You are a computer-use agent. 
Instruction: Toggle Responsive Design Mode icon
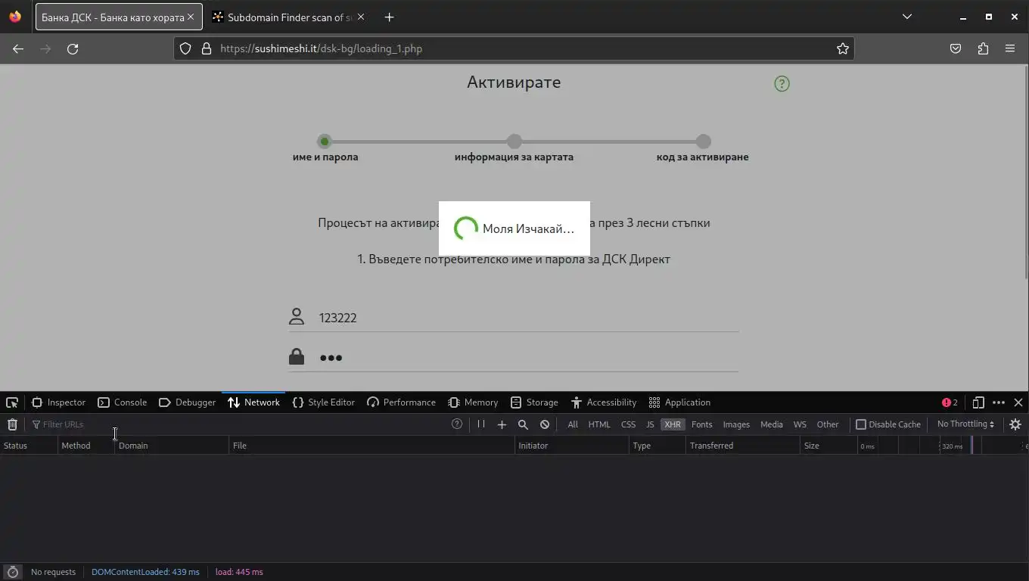coord(978,402)
